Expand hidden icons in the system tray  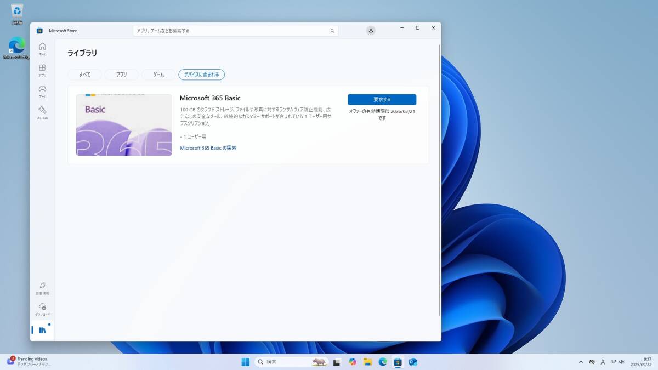point(581,362)
